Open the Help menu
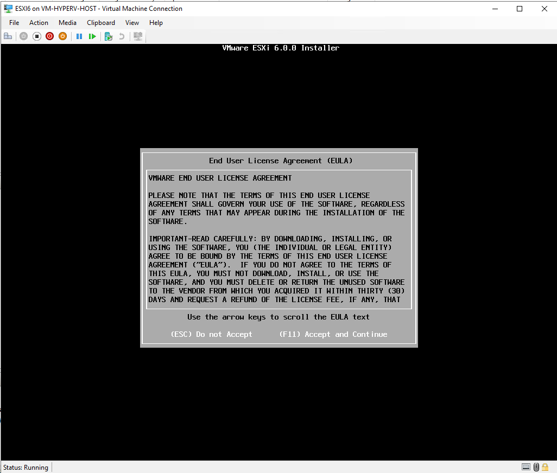The width and height of the screenshot is (557, 473). pos(156,23)
